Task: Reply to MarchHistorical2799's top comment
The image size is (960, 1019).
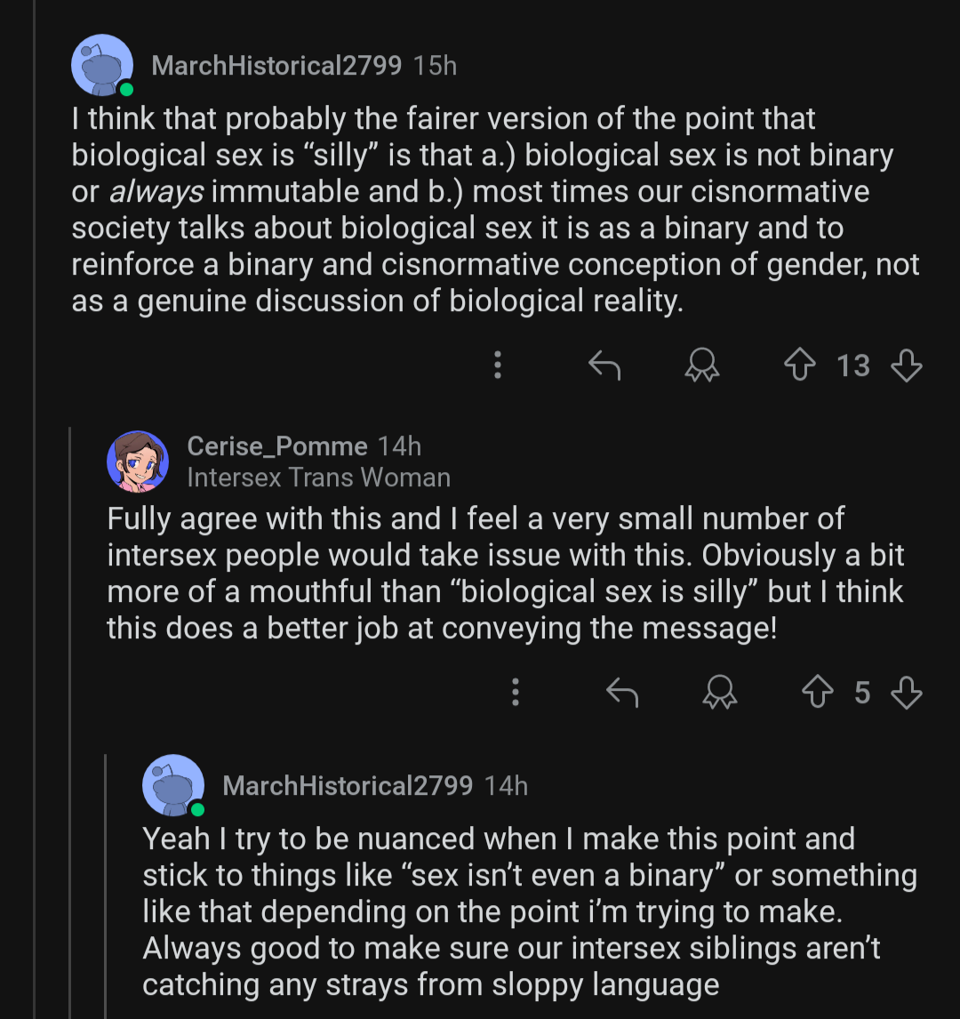Action: (x=604, y=365)
